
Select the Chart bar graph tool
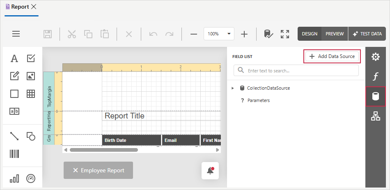[x=14, y=178]
